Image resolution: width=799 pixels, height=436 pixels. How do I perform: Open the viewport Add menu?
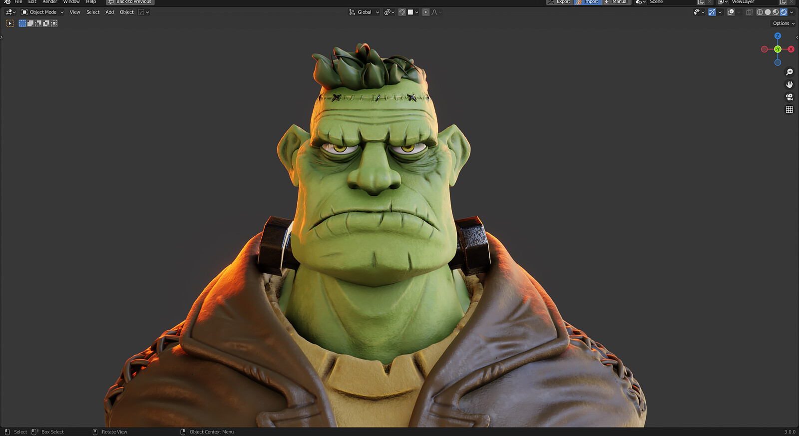click(x=110, y=12)
